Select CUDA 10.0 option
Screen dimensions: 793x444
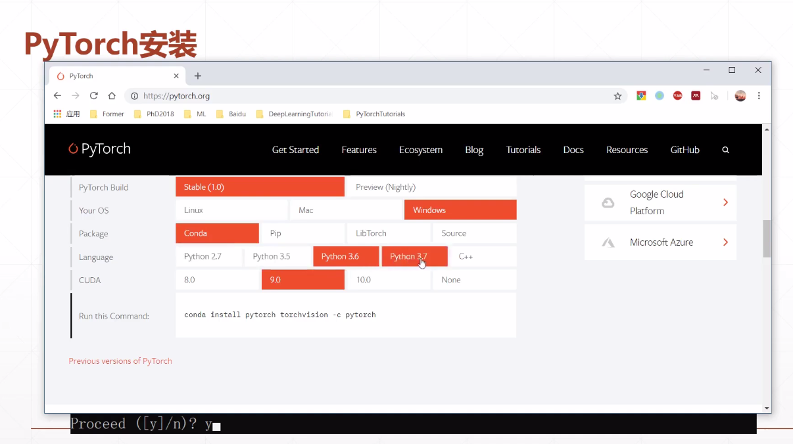point(389,280)
